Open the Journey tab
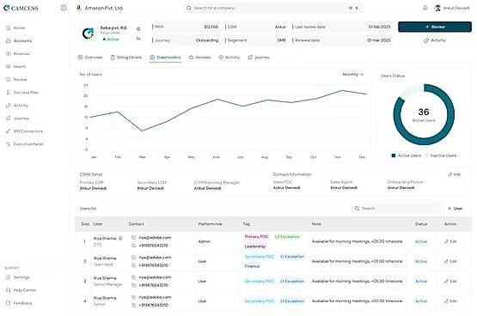The width and height of the screenshot is (477, 316). point(259,58)
